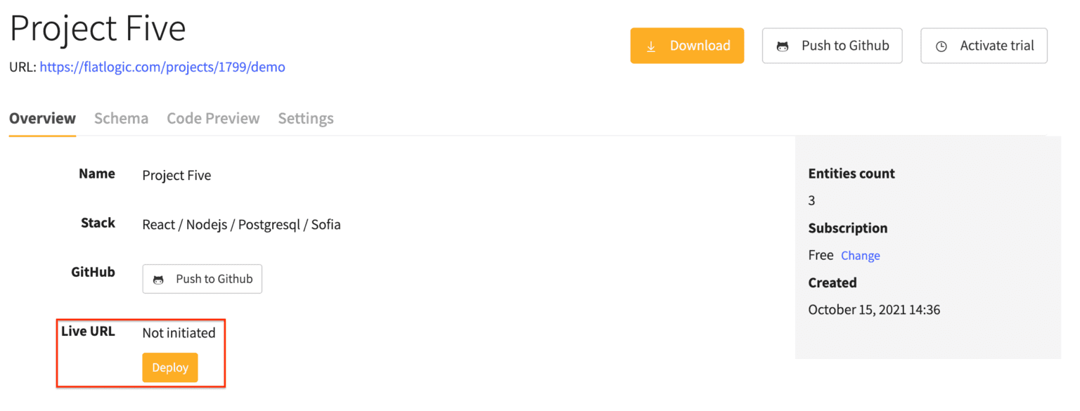The height and width of the screenshot is (411, 1080).
Task: Click the clock icon on Activate trial
Action: coord(941,45)
